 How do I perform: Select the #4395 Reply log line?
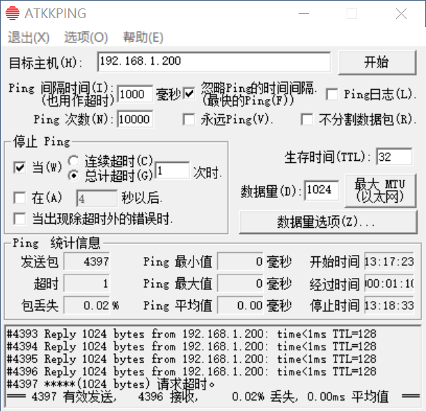(191, 359)
